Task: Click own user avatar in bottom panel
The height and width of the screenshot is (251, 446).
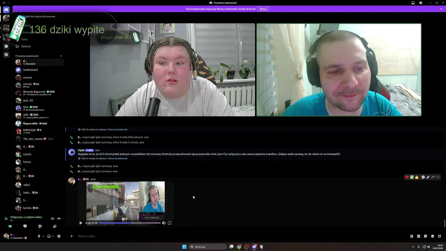Action: [6, 236]
